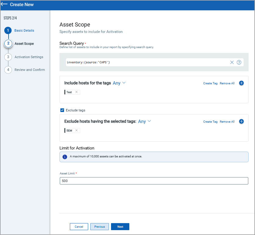Open the Any dropdown for exclude tags
Image resolution: width=255 pixels, height=235 pixels.
pos(145,121)
